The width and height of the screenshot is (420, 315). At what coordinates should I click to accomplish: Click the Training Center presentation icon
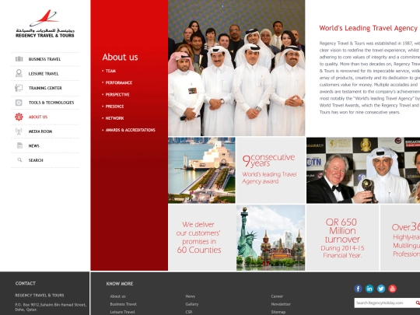click(x=19, y=88)
